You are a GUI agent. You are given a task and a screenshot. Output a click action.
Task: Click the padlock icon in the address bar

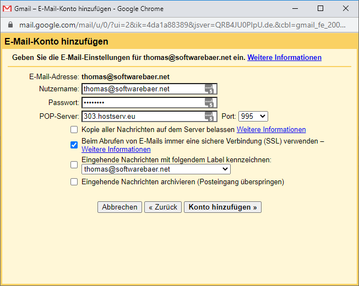pyautogui.click(x=10, y=25)
